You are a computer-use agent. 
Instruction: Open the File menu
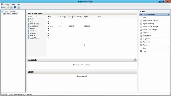pos(2,4)
